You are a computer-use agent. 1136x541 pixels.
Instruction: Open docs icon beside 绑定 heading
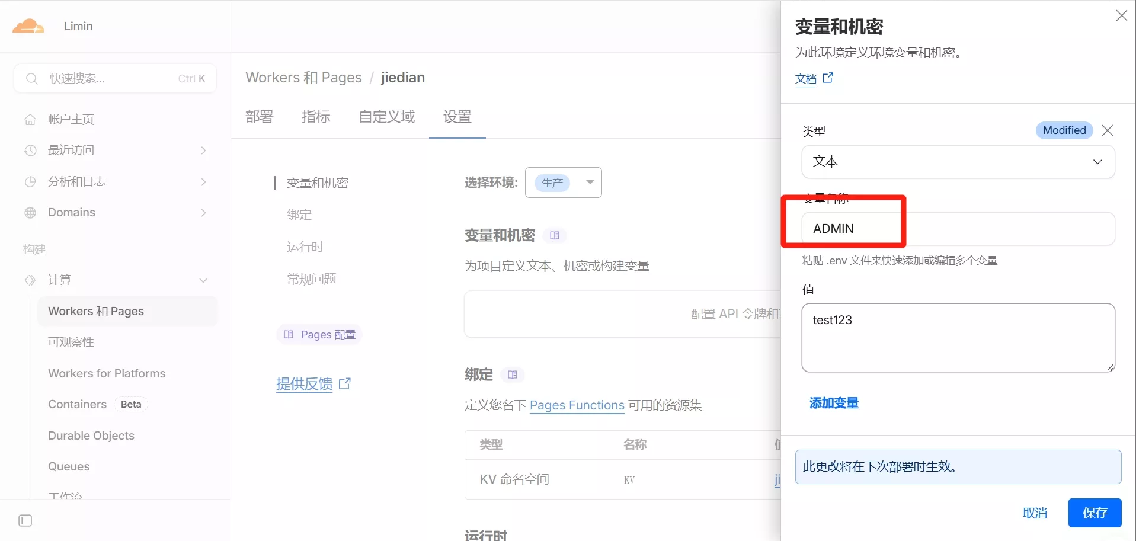(x=513, y=374)
